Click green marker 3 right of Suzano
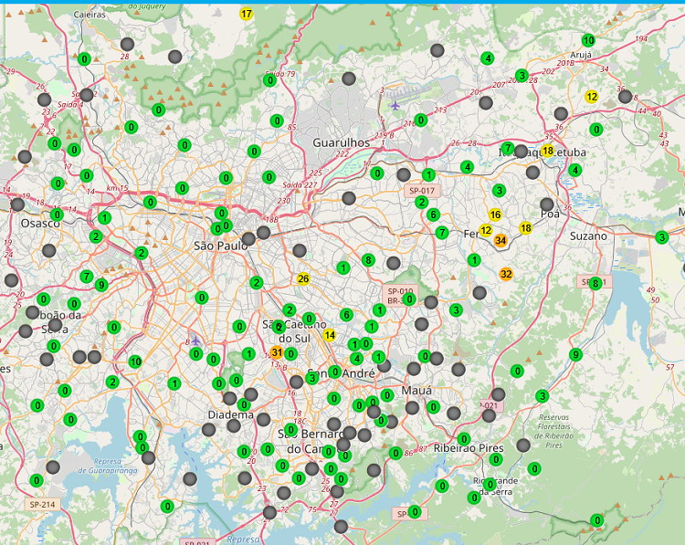685x545 pixels. (661, 237)
